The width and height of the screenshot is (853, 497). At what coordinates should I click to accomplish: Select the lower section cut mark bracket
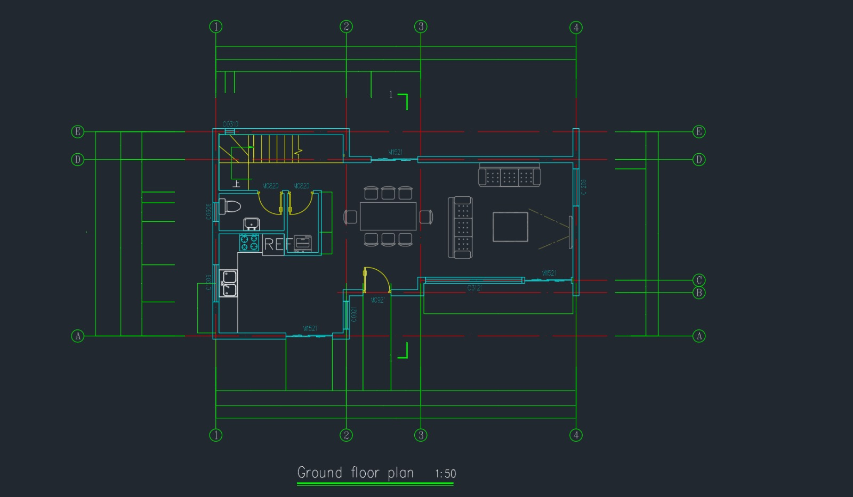[x=403, y=350]
